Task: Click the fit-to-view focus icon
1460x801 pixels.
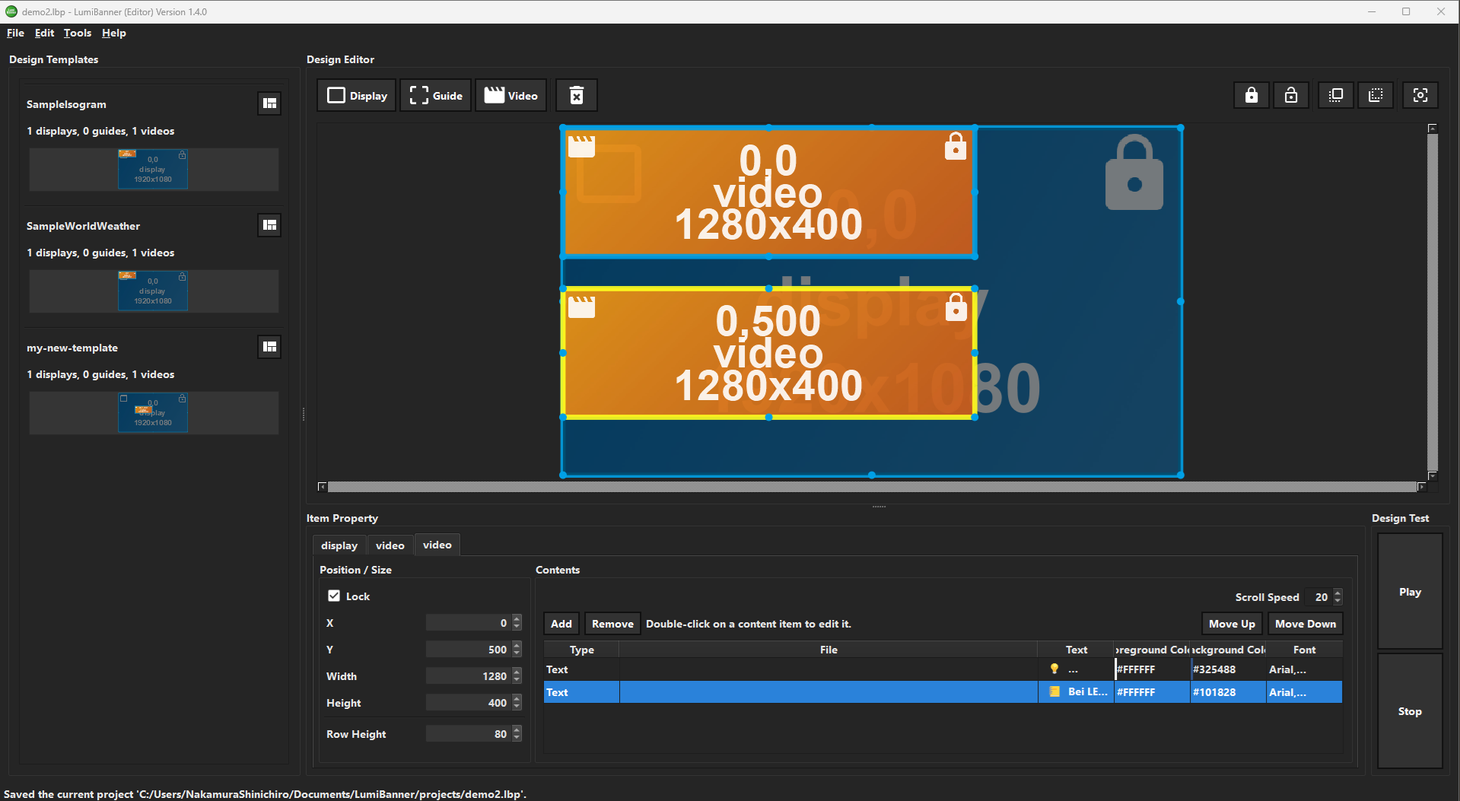Action: pyautogui.click(x=1420, y=96)
